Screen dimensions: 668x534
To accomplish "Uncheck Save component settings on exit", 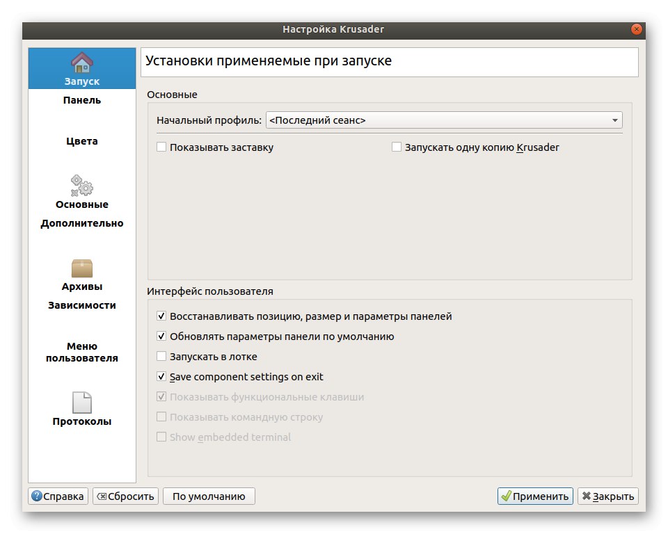I will [x=162, y=377].
